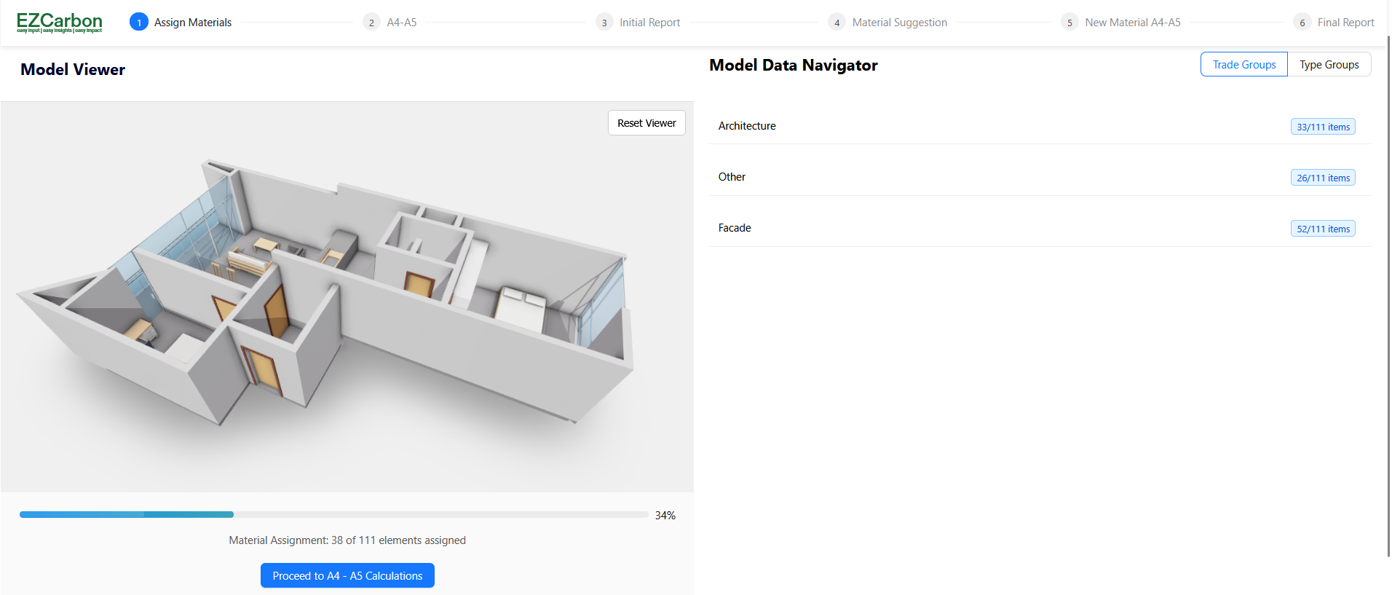Image resolution: width=1392 pixels, height=595 pixels.
Task: Proceed to A4 - A5 Calculations
Action: (x=347, y=575)
